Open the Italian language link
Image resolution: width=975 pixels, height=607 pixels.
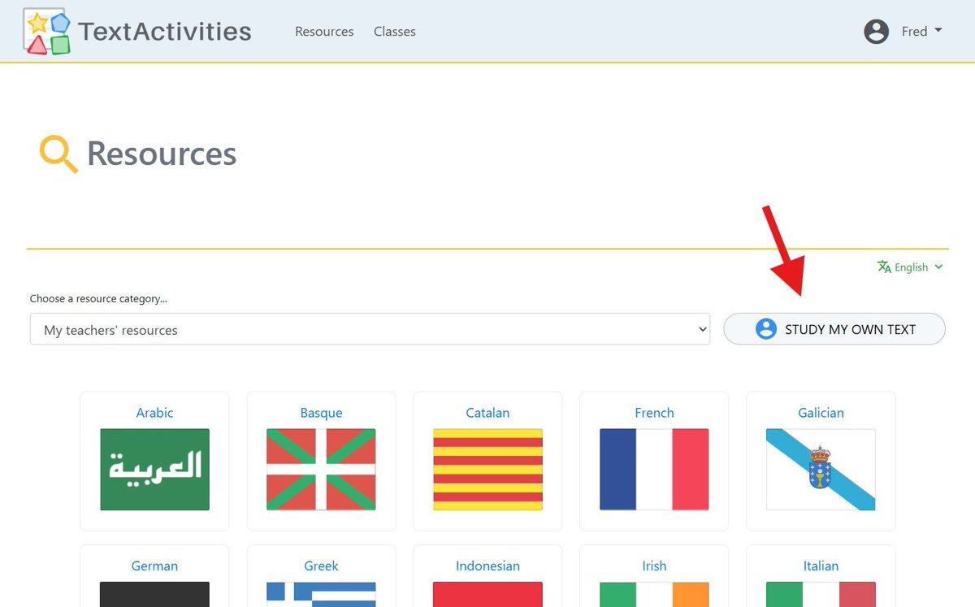[x=821, y=566]
